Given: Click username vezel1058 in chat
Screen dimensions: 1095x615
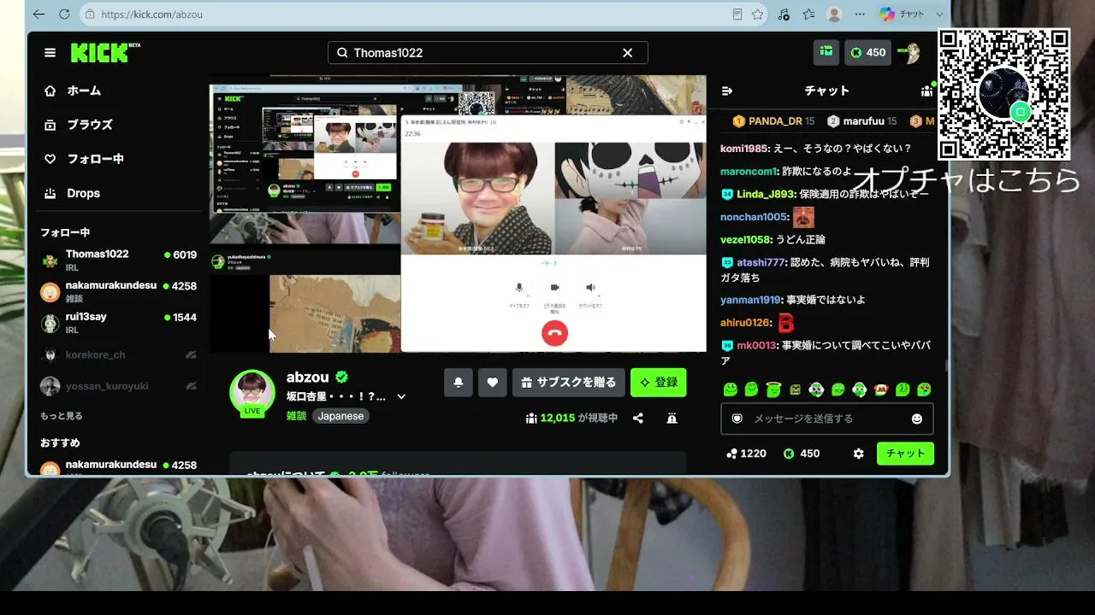Looking at the screenshot, I should [745, 240].
